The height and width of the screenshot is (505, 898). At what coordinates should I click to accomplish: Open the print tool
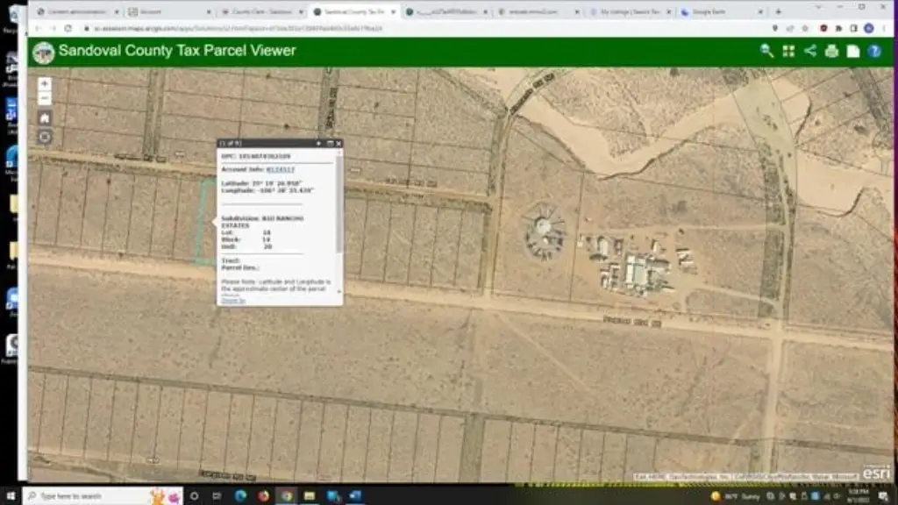point(831,51)
